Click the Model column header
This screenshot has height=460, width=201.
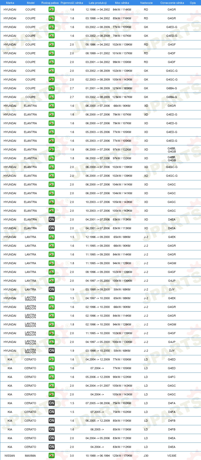pyautogui.click(x=31, y=3)
